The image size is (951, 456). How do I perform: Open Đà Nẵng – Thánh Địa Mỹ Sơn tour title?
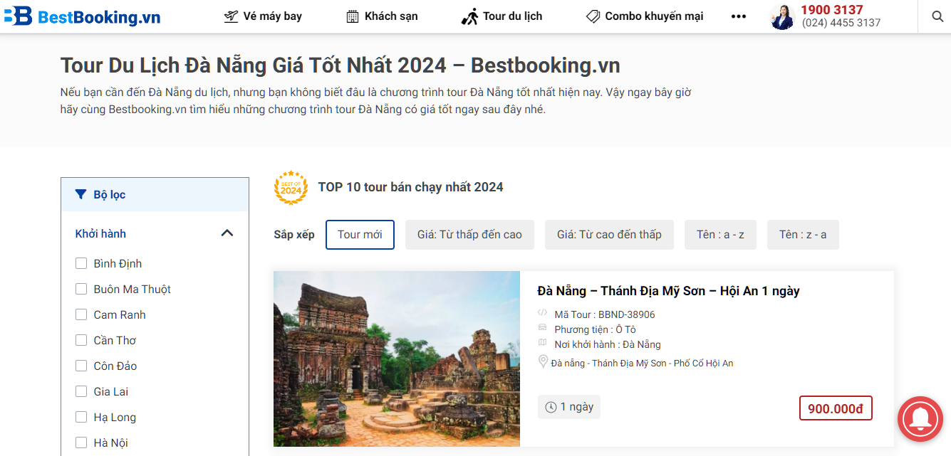(668, 291)
